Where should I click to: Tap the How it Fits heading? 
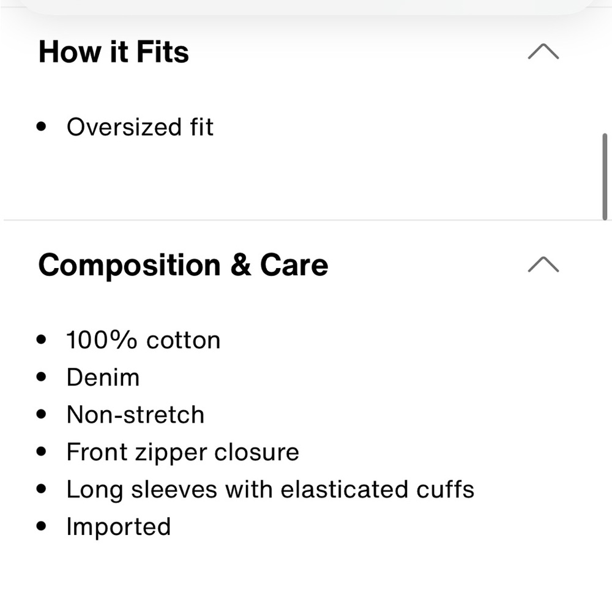click(114, 52)
